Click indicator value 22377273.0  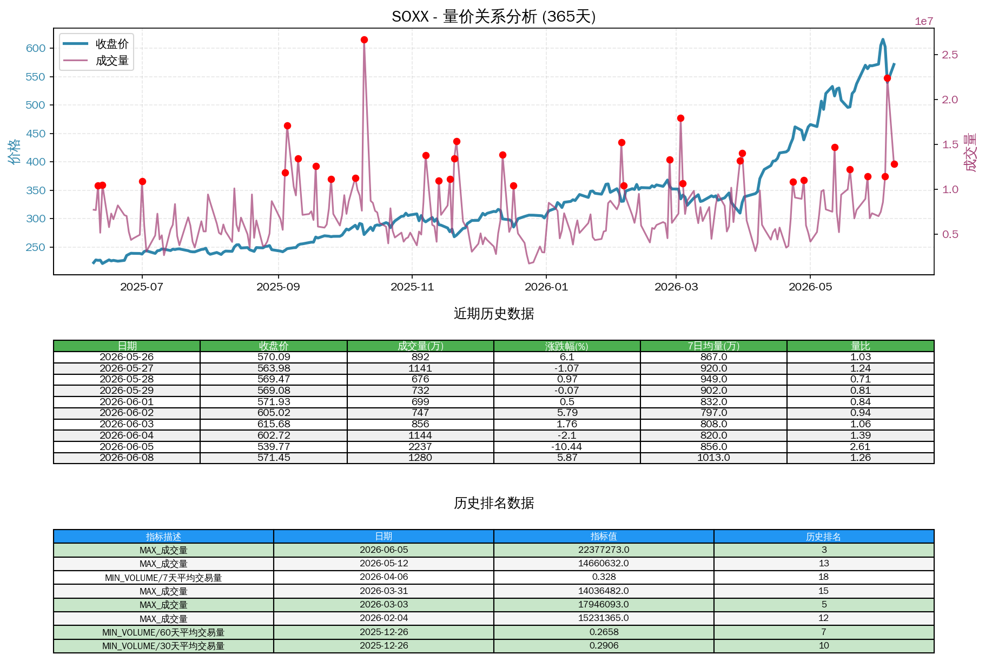pos(604,550)
